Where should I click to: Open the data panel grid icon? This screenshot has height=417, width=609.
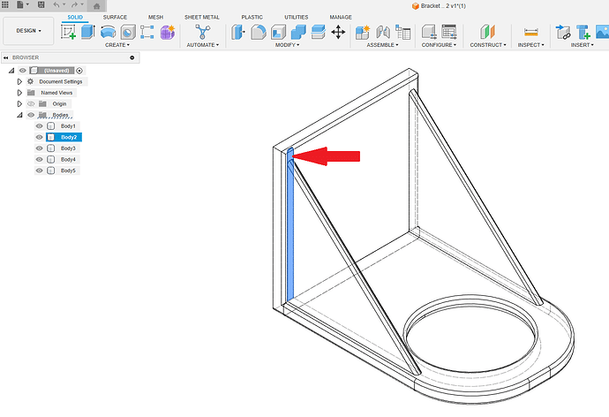coord(5,4)
